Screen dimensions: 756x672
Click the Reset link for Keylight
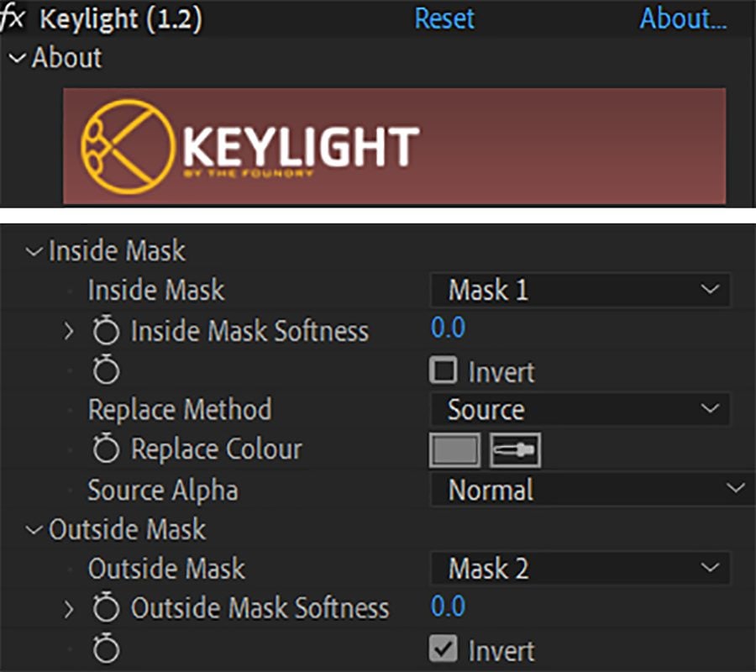[444, 18]
